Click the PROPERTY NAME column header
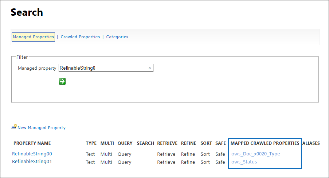Image resolution: width=329 pixels, height=178 pixels. (32, 143)
